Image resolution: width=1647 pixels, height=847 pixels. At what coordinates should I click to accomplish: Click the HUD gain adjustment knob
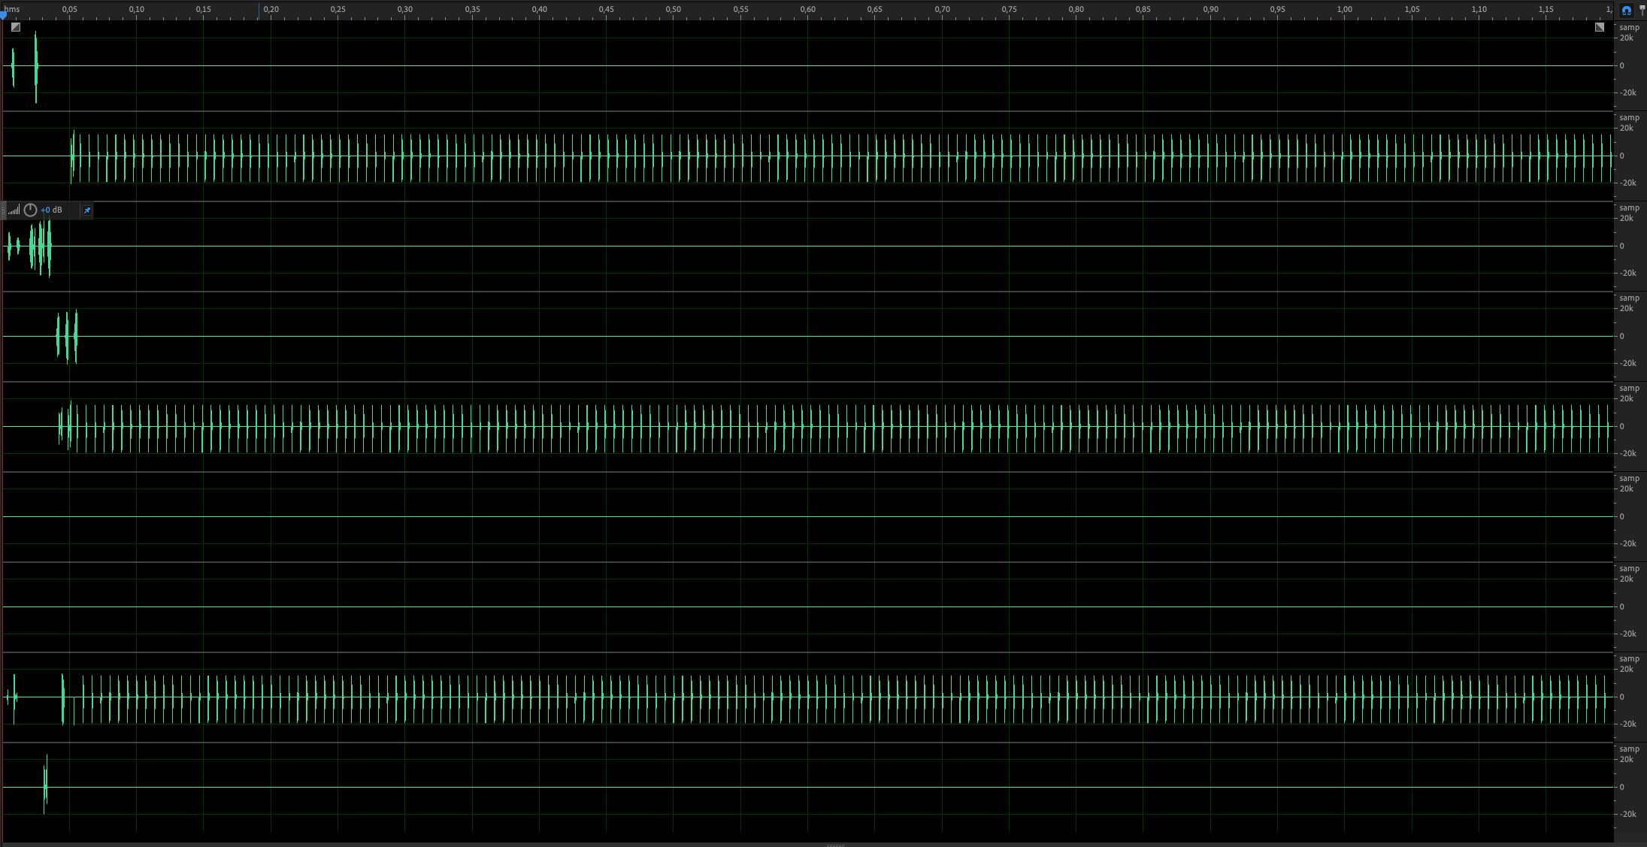(x=31, y=210)
